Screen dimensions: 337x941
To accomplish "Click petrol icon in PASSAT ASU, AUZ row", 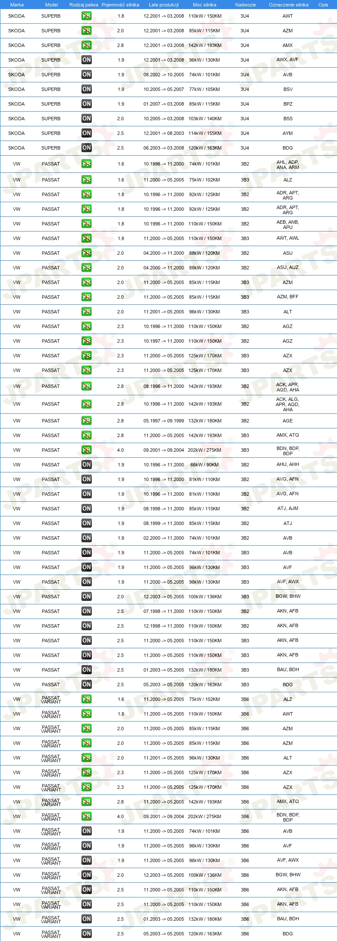I will tap(87, 268).
